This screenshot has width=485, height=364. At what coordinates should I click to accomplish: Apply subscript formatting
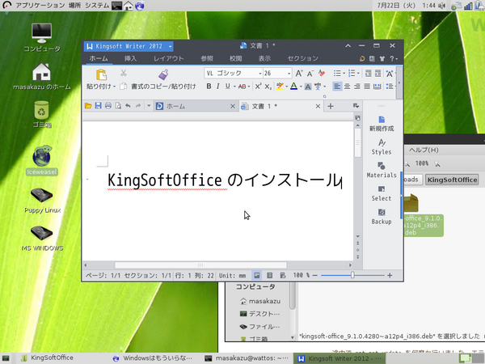(268, 87)
